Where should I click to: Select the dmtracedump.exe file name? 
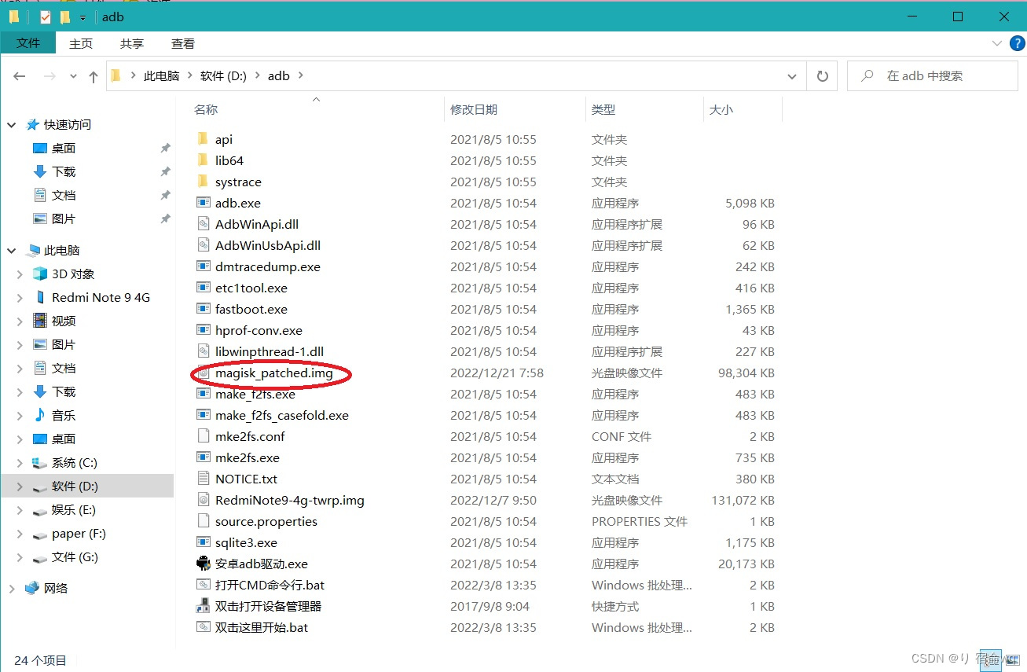268,266
